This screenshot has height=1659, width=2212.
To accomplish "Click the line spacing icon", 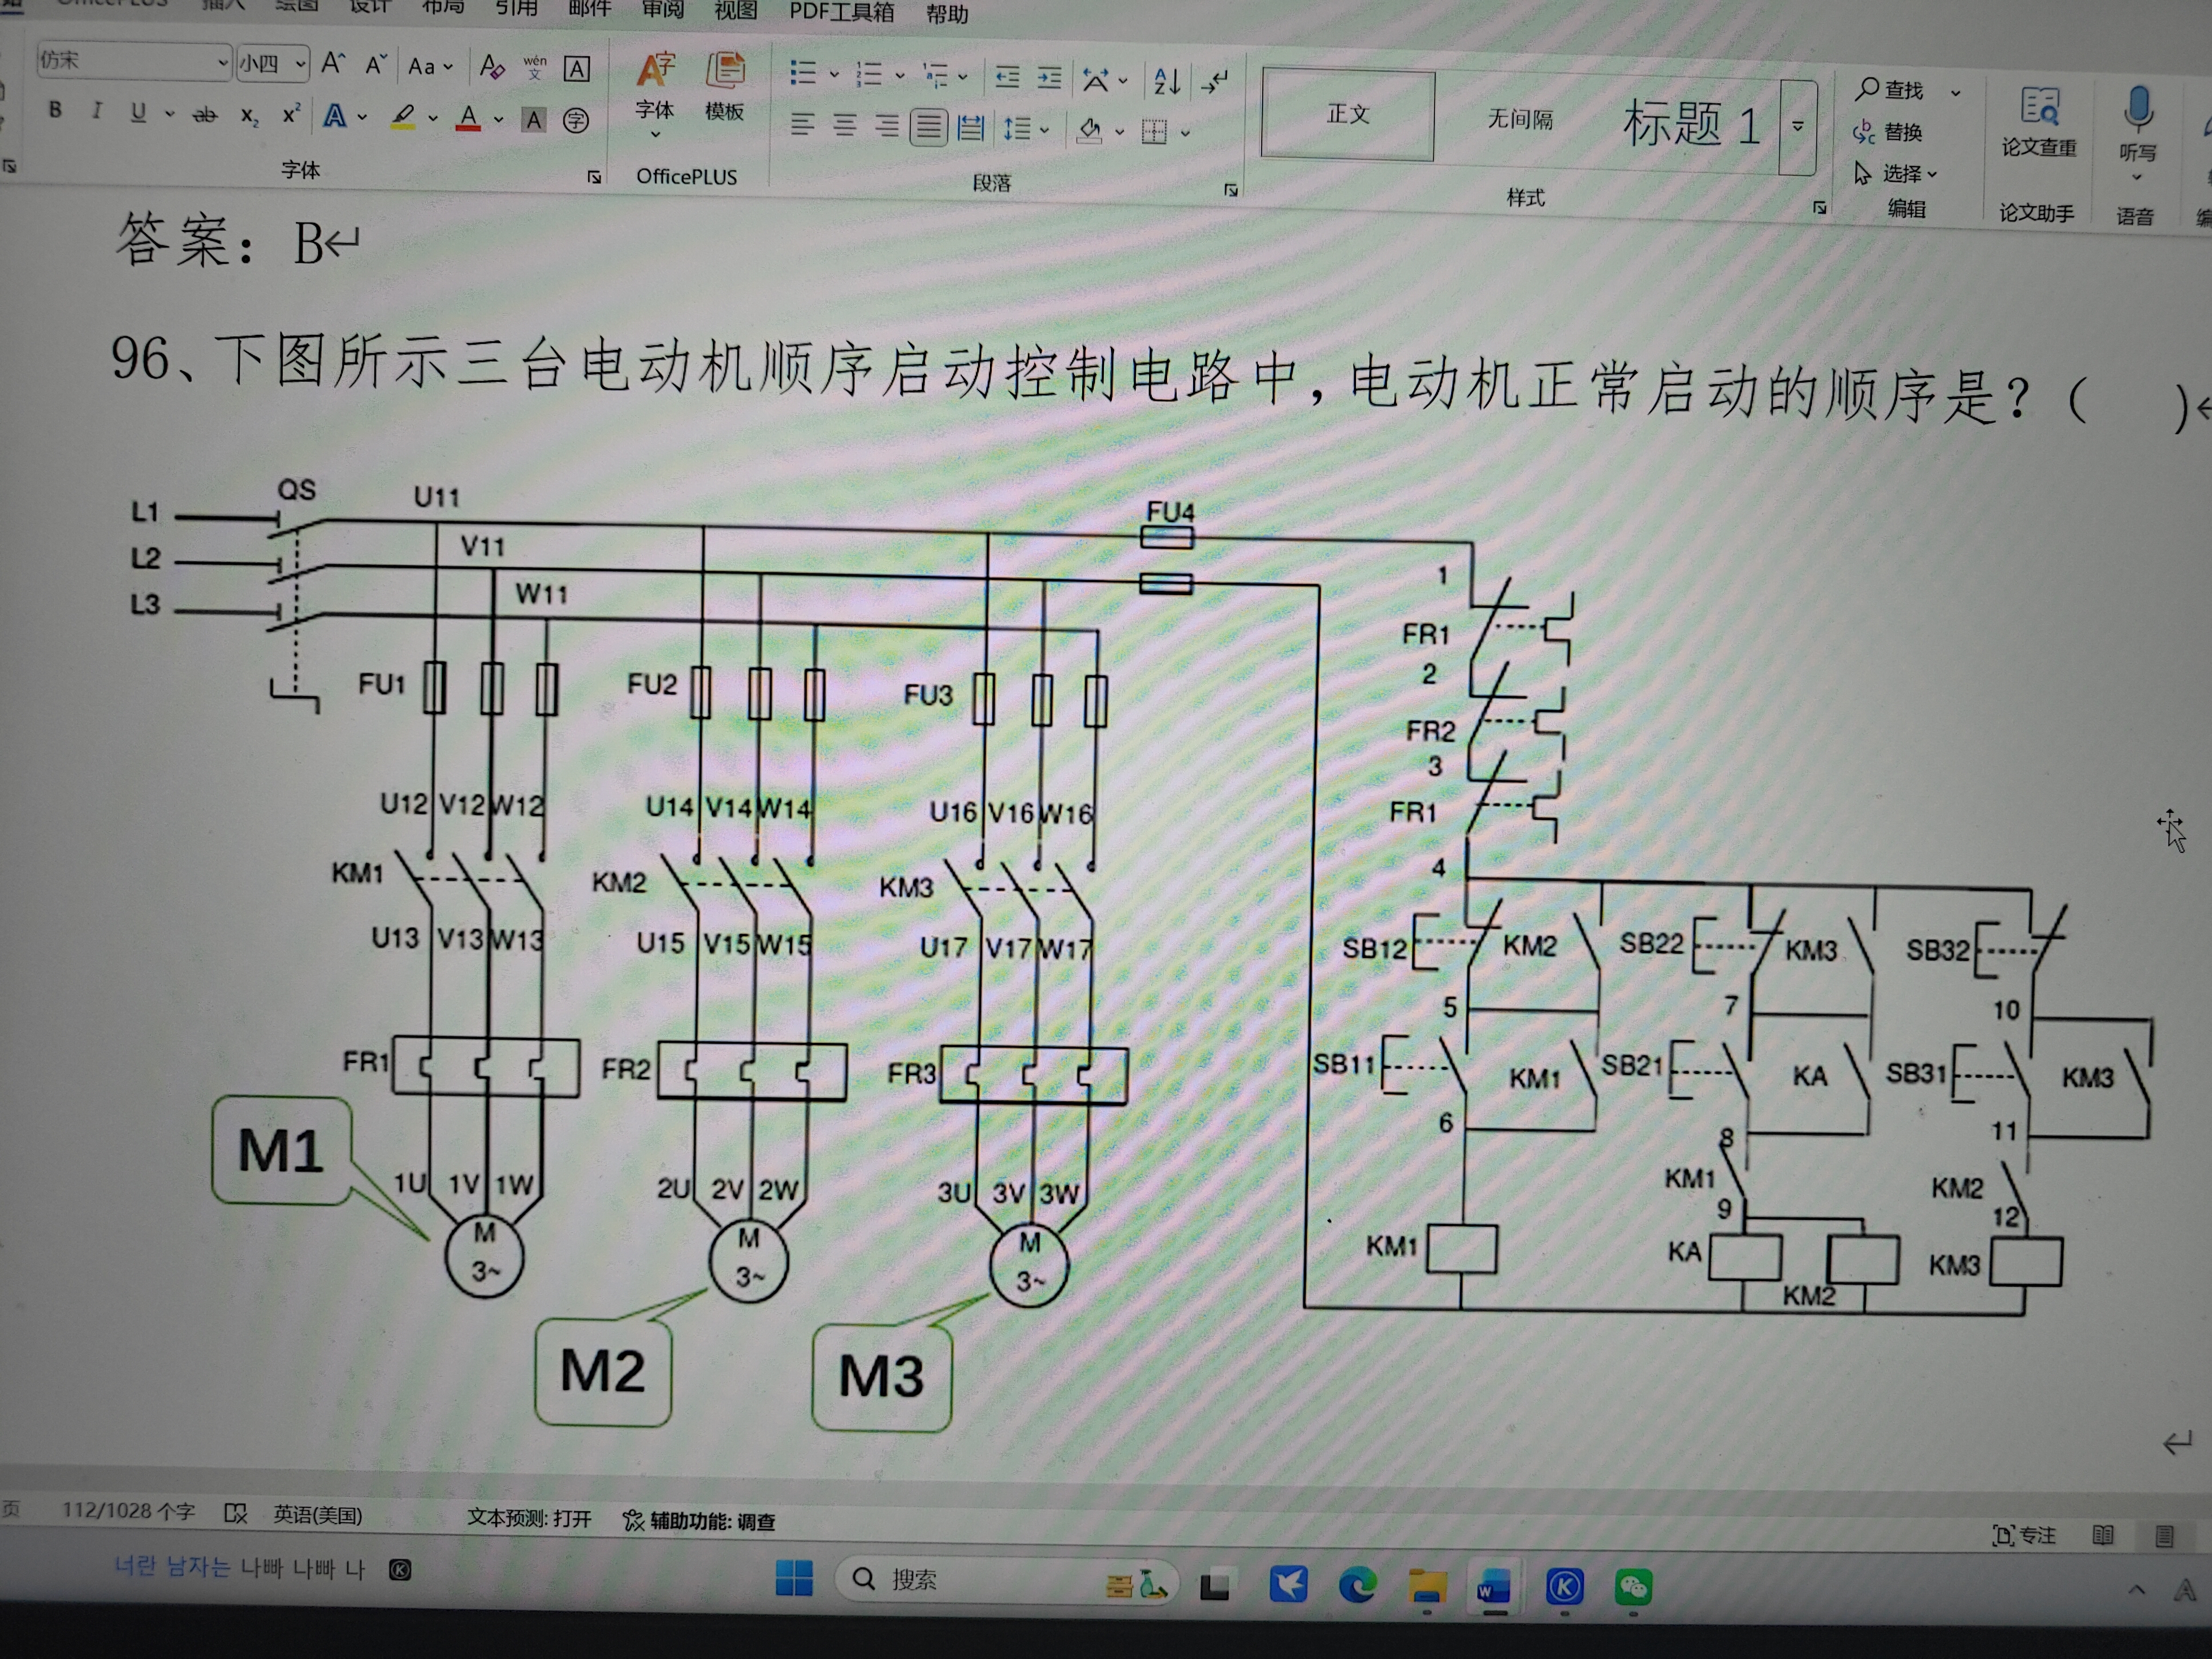I will coord(1017,128).
